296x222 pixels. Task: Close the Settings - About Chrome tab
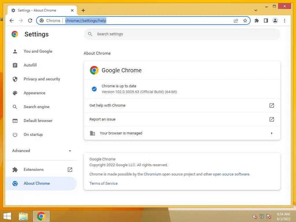tap(72, 10)
